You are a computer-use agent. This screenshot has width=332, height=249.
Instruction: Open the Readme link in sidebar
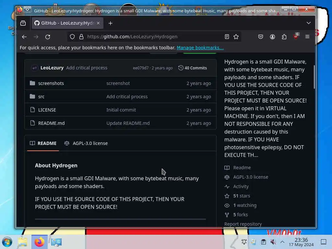[242, 168]
